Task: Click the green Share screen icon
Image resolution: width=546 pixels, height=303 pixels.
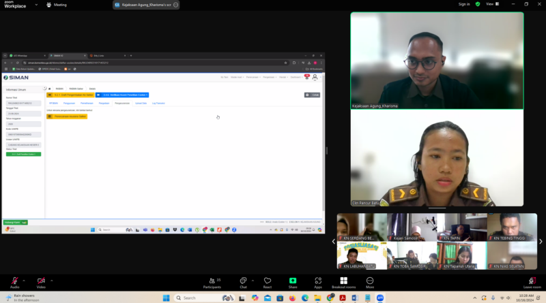Action: coord(293,282)
